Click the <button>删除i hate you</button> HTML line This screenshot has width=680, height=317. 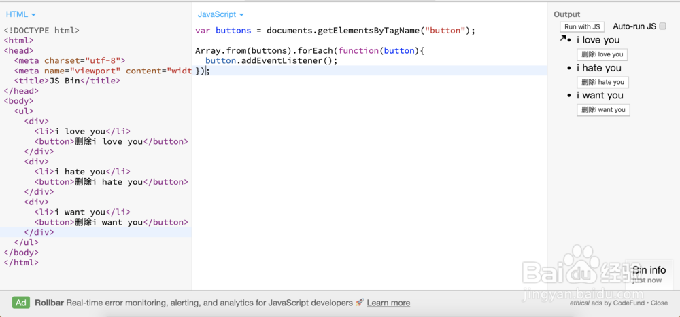[x=111, y=182]
